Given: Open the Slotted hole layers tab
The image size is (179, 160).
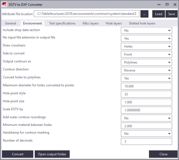Looking at the screenshot, I should pyautogui.click(x=142, y=23).
